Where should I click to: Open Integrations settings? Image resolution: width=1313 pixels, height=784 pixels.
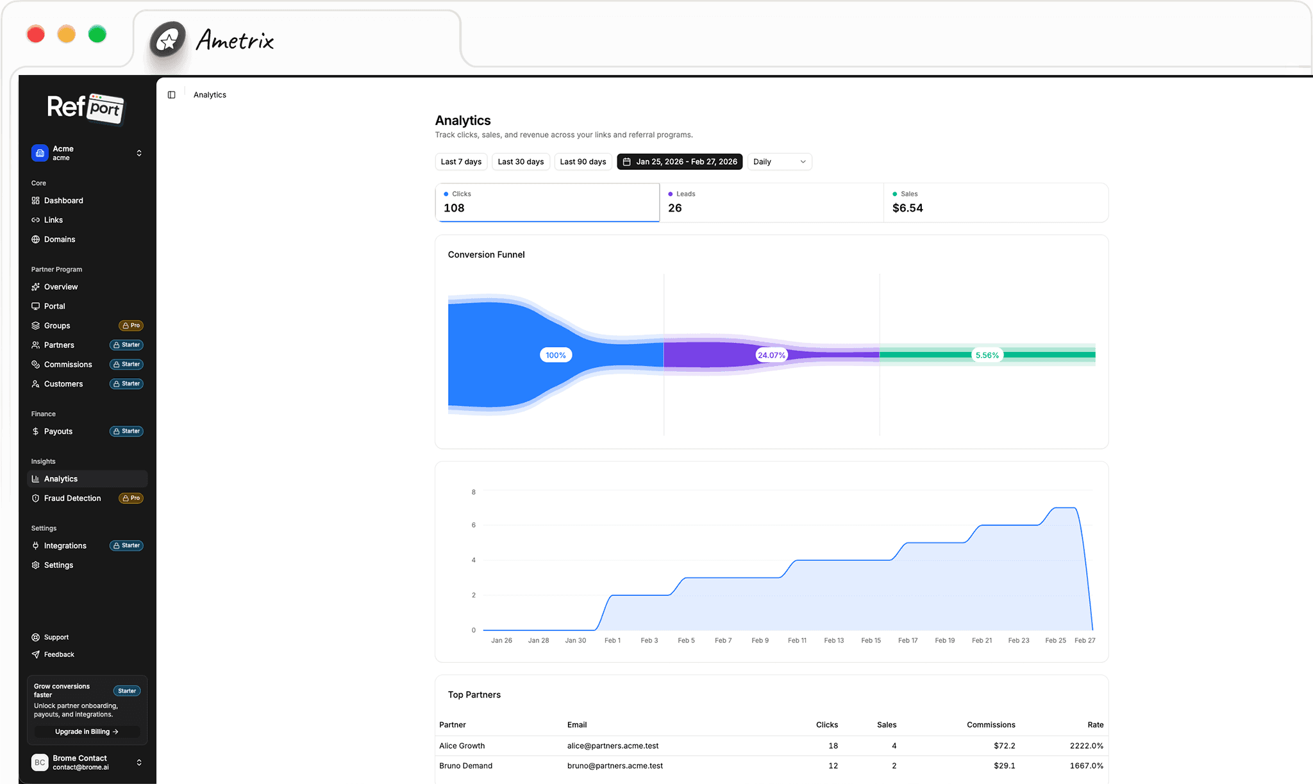(65, 546)
